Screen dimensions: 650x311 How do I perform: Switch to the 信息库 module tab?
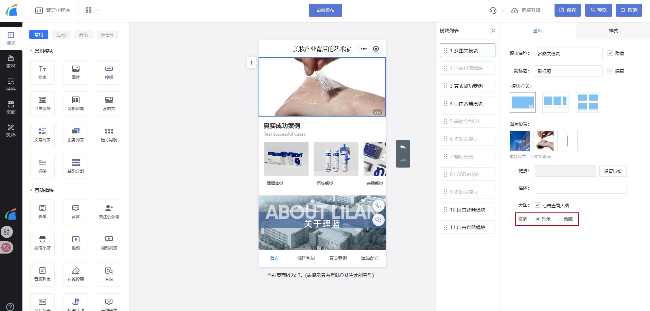tap(107, 35)
